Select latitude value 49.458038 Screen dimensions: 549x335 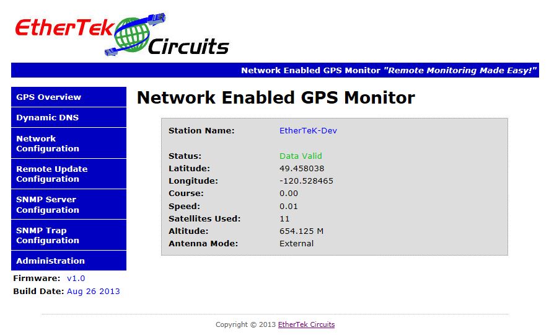pos(302,169)
